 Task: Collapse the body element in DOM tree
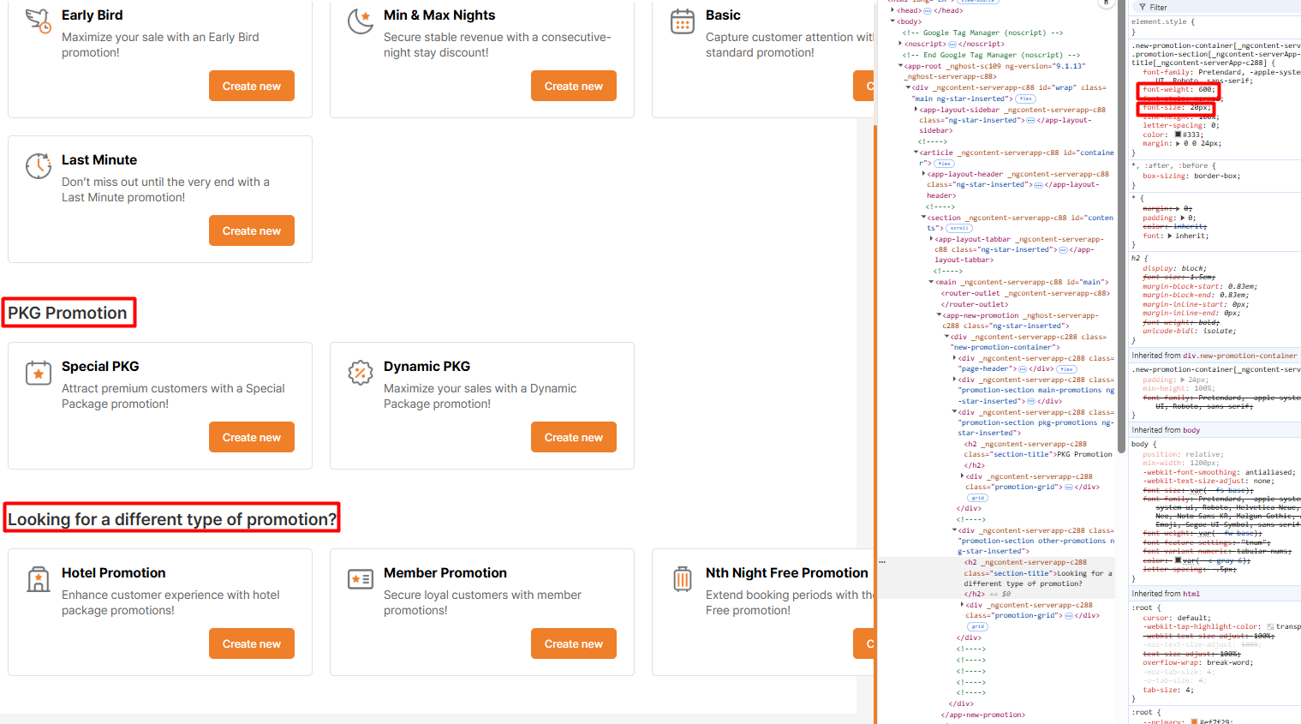893,21
